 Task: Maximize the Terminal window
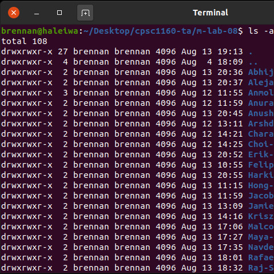pos(59,13)
